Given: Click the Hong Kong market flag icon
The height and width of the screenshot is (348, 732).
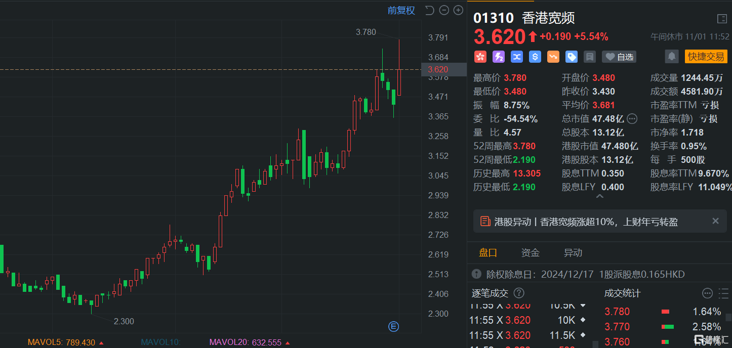Looking at the screenshot, I should 480,57.
